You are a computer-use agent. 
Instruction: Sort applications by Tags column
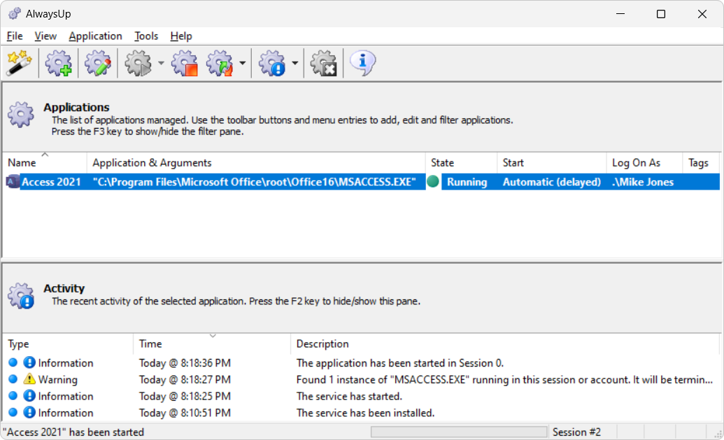point(701,162)
